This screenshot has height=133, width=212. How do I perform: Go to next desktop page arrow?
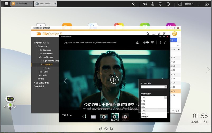coord(208,70)
